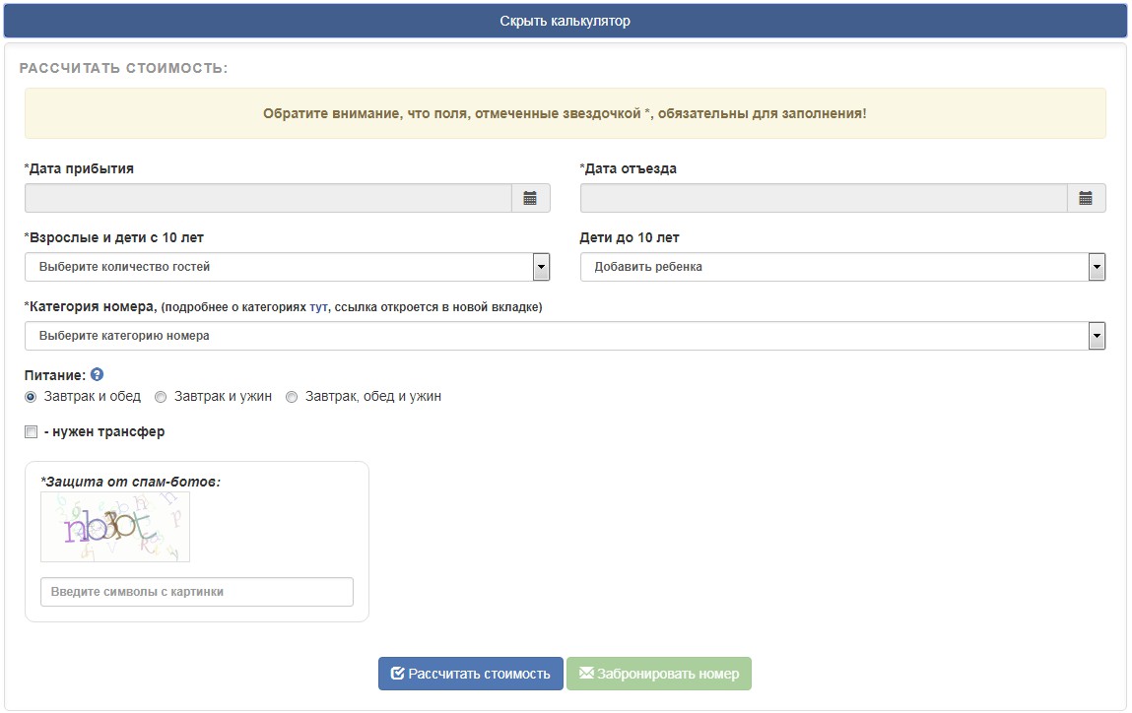Screen dimensions: 1132x713
Task: Collapse calculator via Скрыть калькулятор bar
Action: (566, 21)
